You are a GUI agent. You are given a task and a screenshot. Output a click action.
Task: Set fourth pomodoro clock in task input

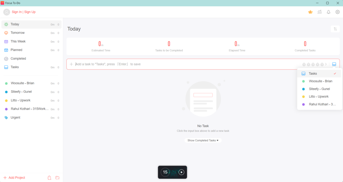[x=318, y=64]
